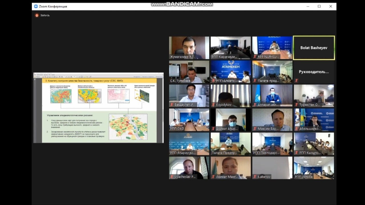
Task: Click muted mic icon on RPP NUR-SU tile
Action: (x=255, y=57)
